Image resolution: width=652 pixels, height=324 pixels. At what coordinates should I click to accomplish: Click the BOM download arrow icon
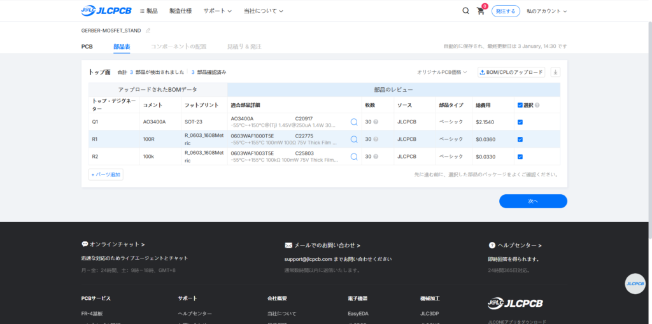tap(555, 73)
